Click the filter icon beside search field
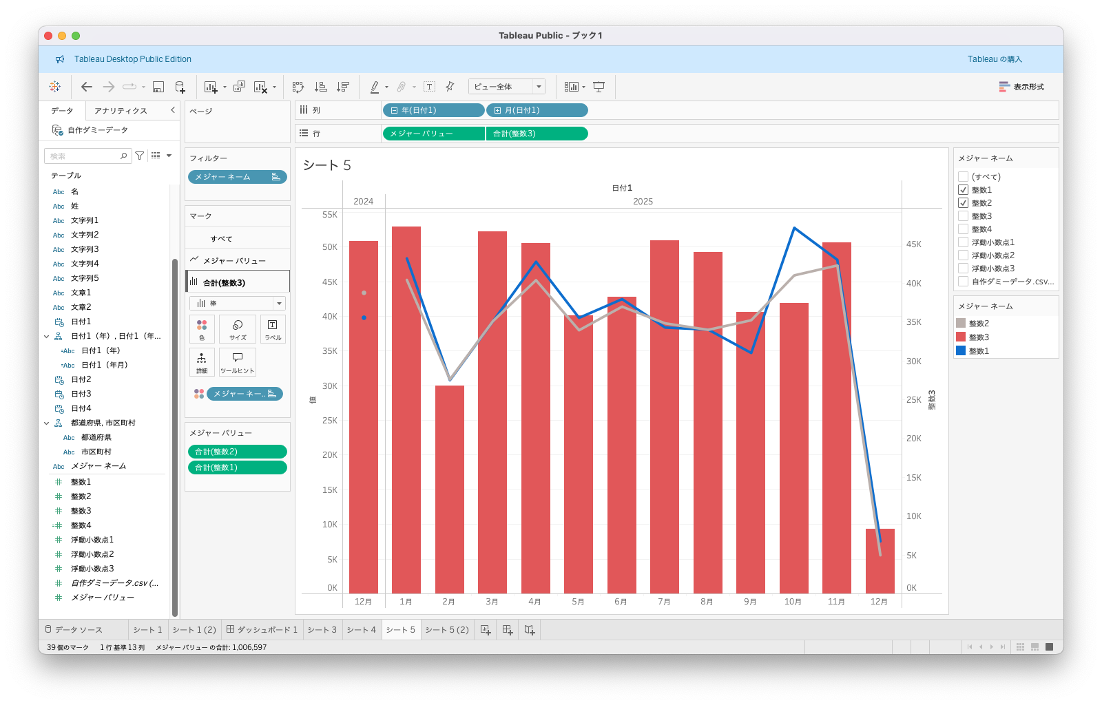Screen dimensions: 1102x705 [x=140, y=156]
